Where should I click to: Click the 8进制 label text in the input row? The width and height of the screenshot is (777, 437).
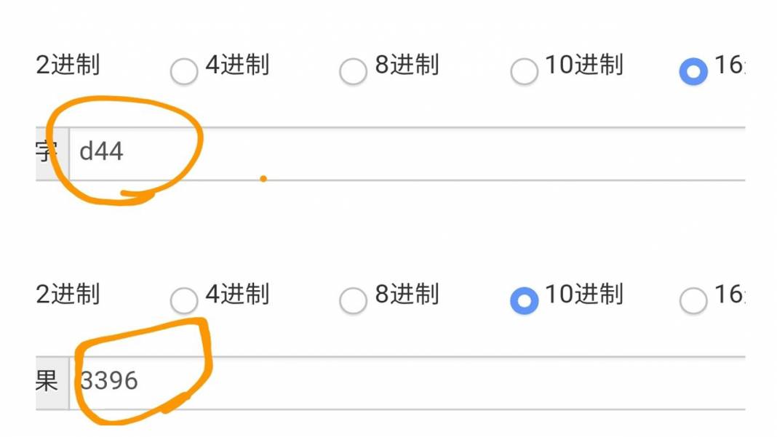pos(407,65)
